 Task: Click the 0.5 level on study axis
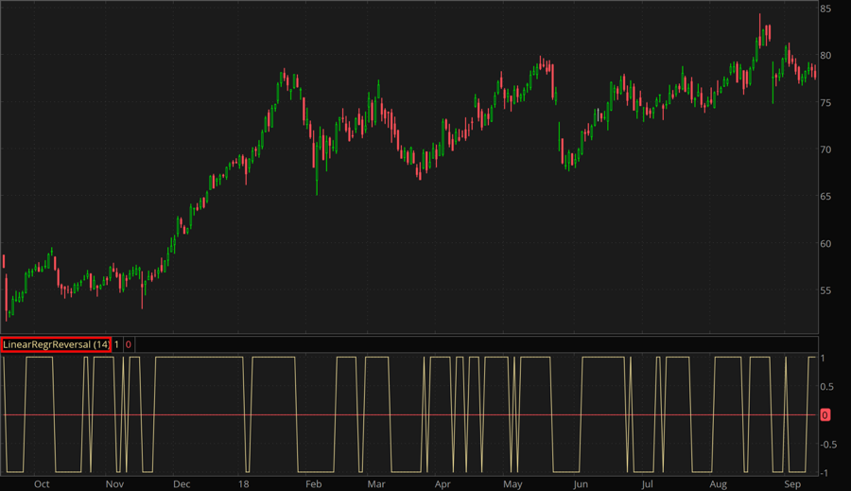[826, 387]
